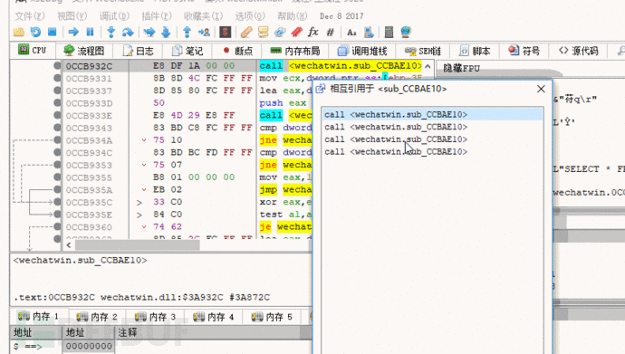Toggle breakpoint at address 0CCB934C
The height and width of the screenshot is (354, 625).
[57, 152]
